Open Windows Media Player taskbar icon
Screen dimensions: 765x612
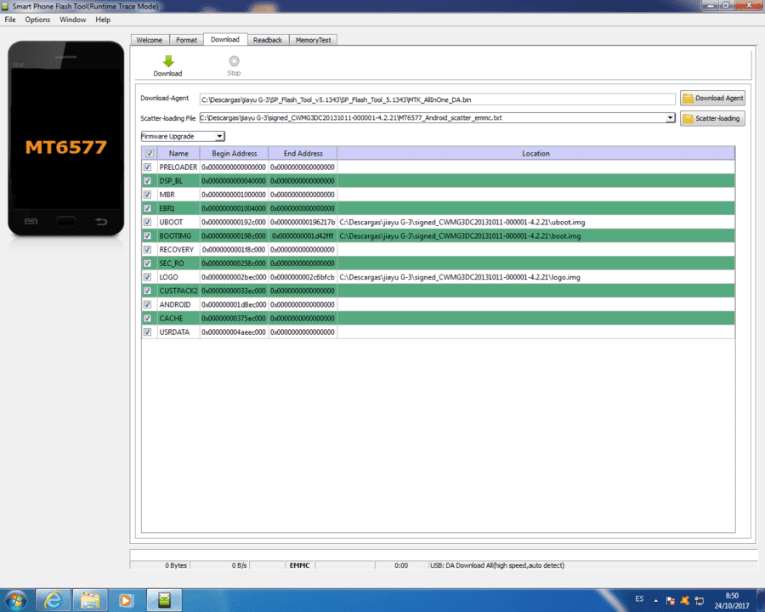click(126, 600)
